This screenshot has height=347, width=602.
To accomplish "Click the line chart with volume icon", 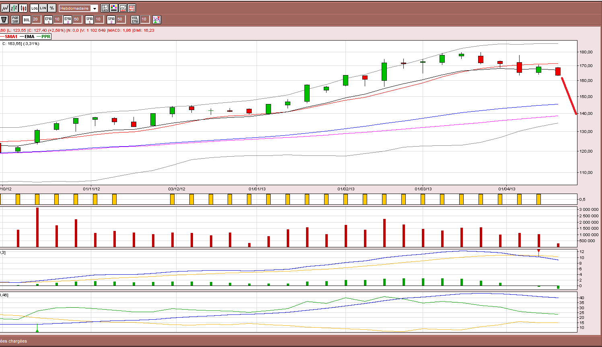I will click(x=123, y=8).
